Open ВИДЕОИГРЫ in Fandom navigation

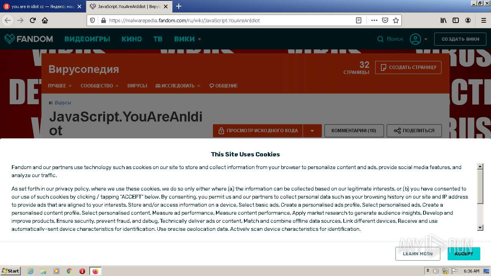point(87,39)
